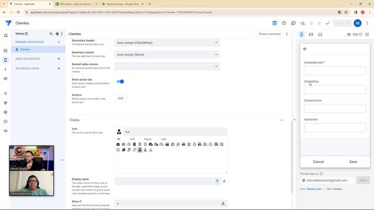Screen dimensions: 374x210
Task: Open the help question mark icon
Action: (x=284, y=23)
